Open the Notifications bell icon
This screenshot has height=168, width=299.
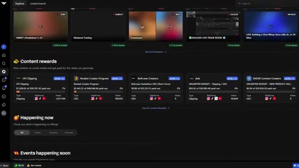[4, 88]
